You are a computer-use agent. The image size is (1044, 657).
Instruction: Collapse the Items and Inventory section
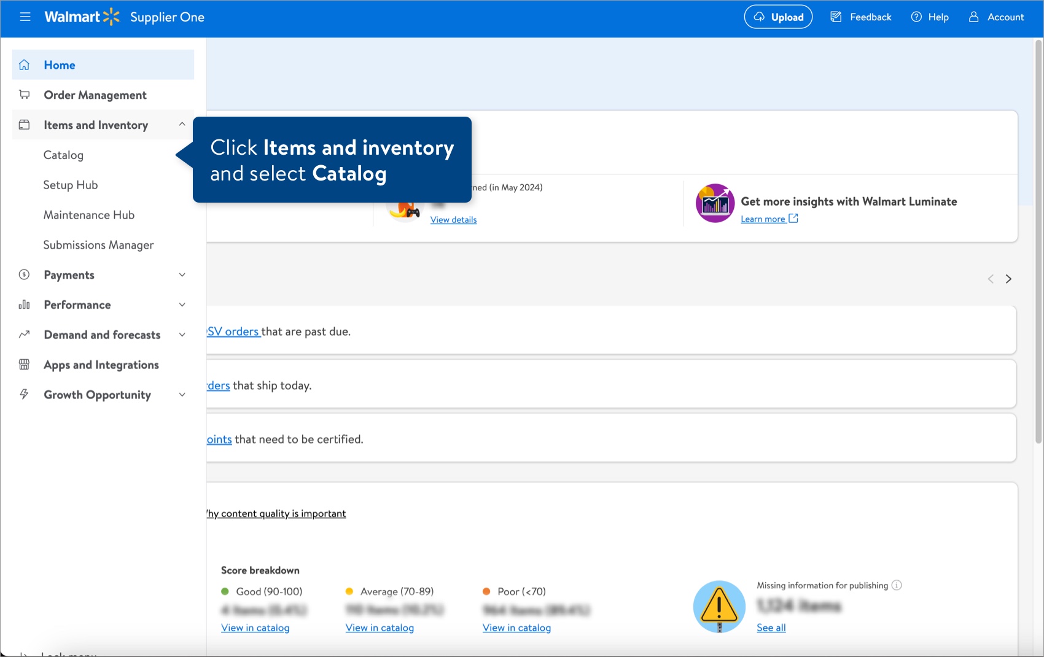tap(182, 124)
